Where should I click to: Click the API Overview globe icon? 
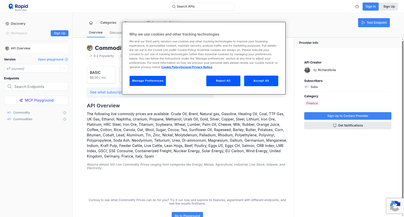[7, 48]
